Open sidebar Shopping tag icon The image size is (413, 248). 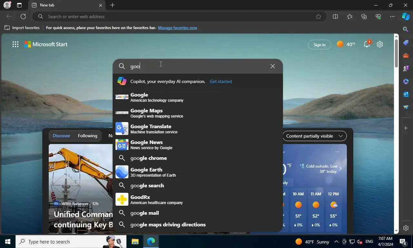[406, 43]
